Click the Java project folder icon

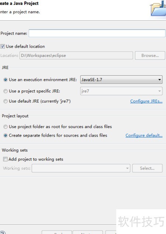pyautogui.click(x=159, y=8)
